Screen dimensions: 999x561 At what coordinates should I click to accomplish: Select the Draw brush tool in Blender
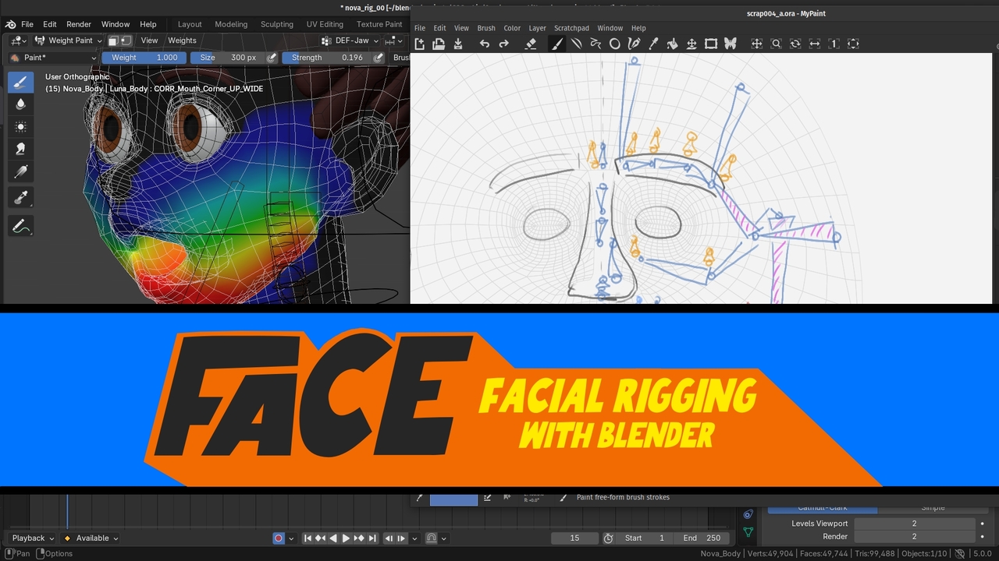pyautogui.click(x=21, y=82)
